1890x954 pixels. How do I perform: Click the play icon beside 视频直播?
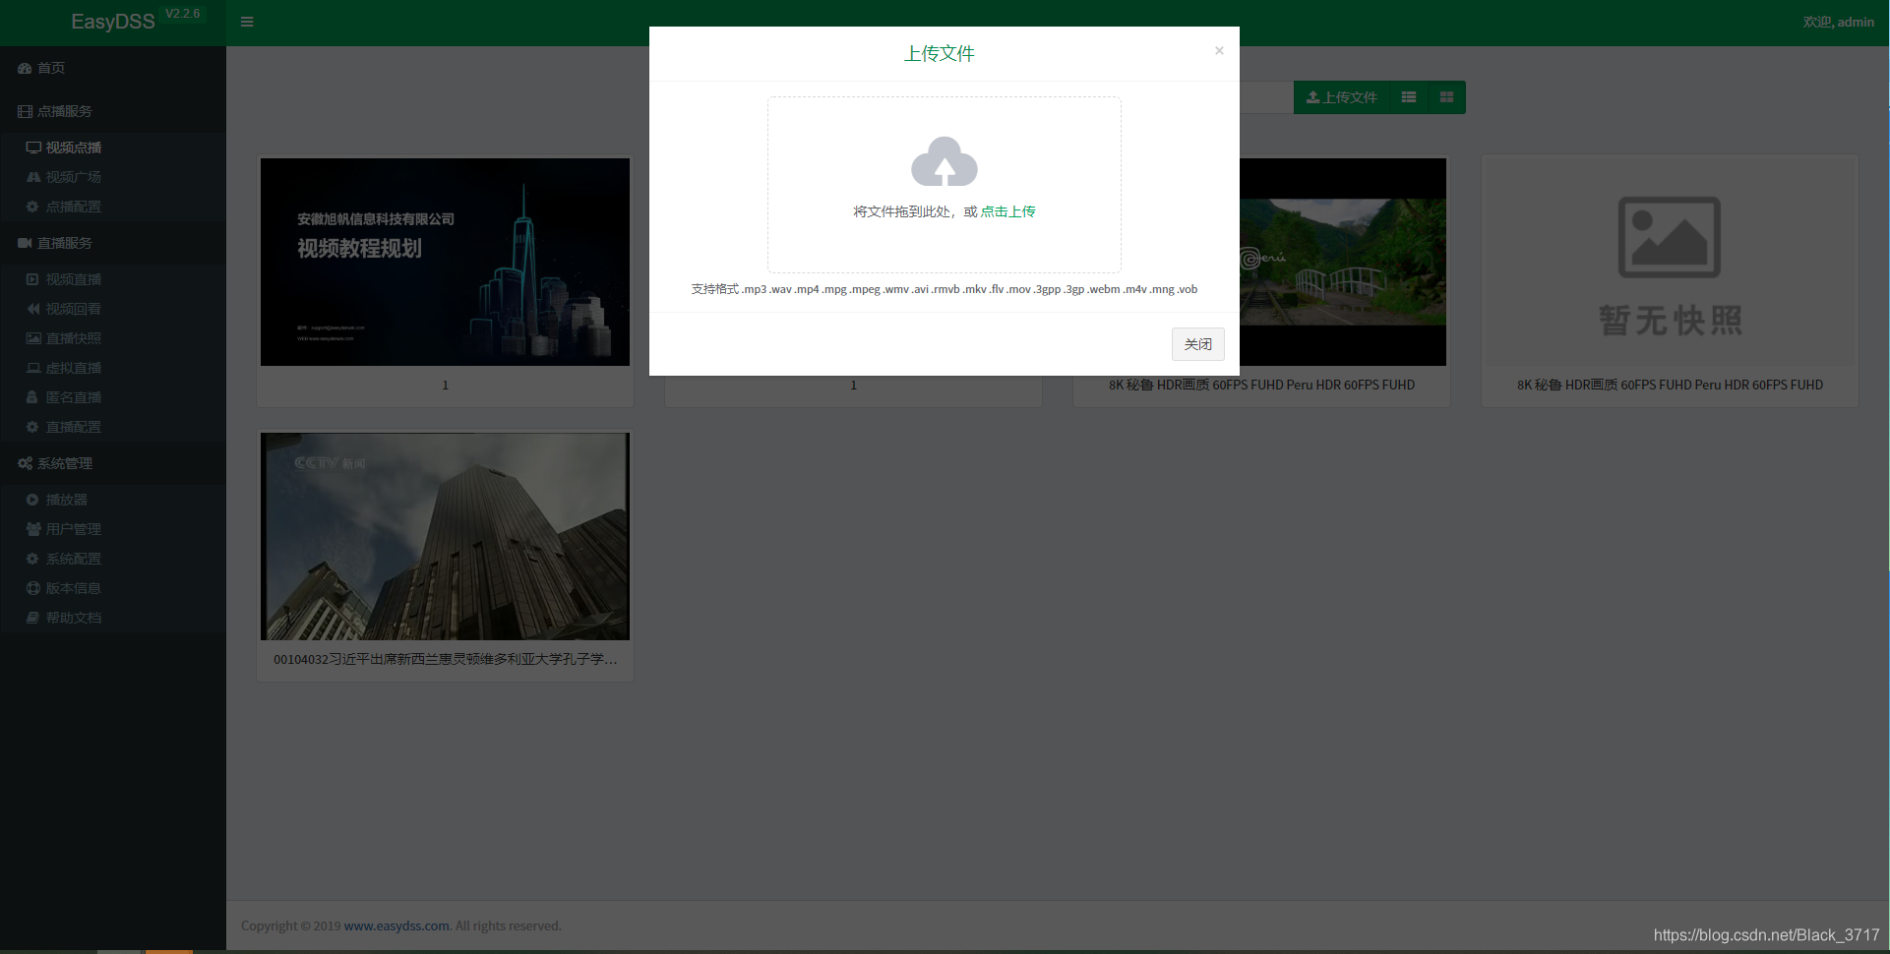[32, 279]
